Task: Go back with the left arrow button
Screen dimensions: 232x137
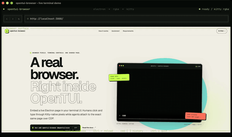Action: tap(7, 19)
